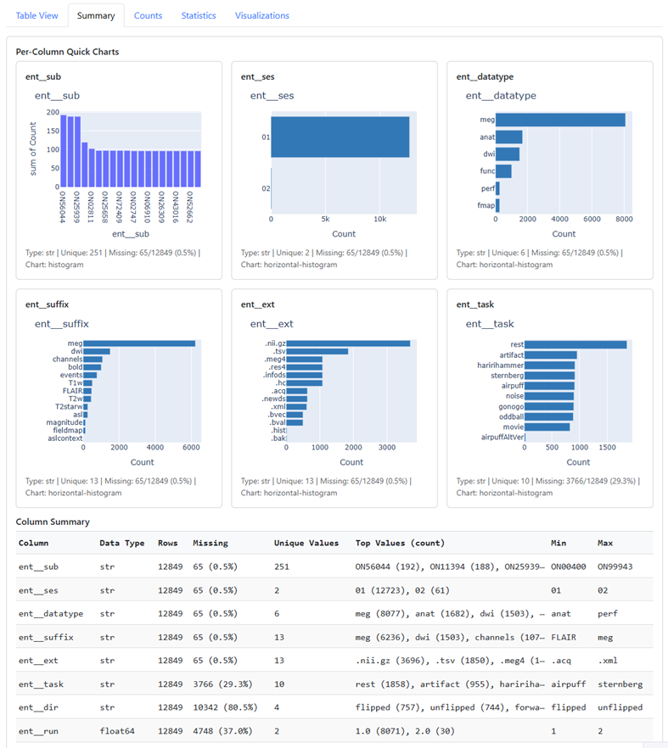
Task: Click the 'Unique Values' table header
Action: pos(306,543)
